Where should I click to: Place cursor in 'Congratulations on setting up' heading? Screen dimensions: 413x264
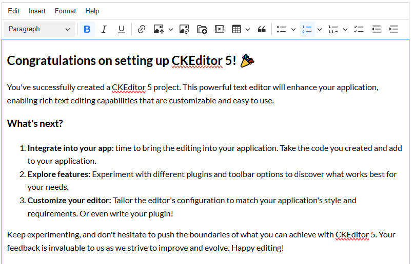pyautogui.click(x=88, y=61)
